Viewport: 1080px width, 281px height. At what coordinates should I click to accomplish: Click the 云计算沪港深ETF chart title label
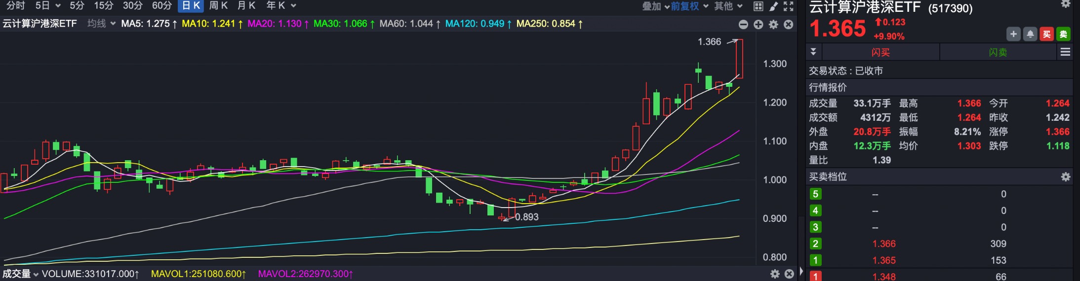(40, 24)
